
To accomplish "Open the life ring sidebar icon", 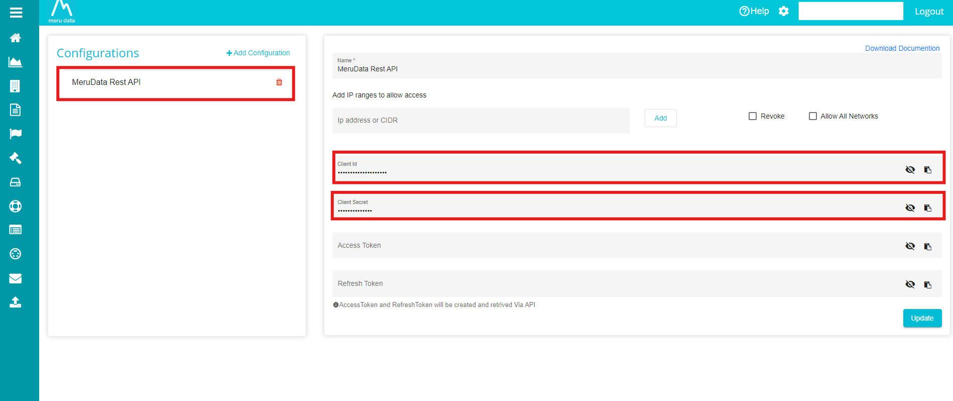I will [16, 206].
